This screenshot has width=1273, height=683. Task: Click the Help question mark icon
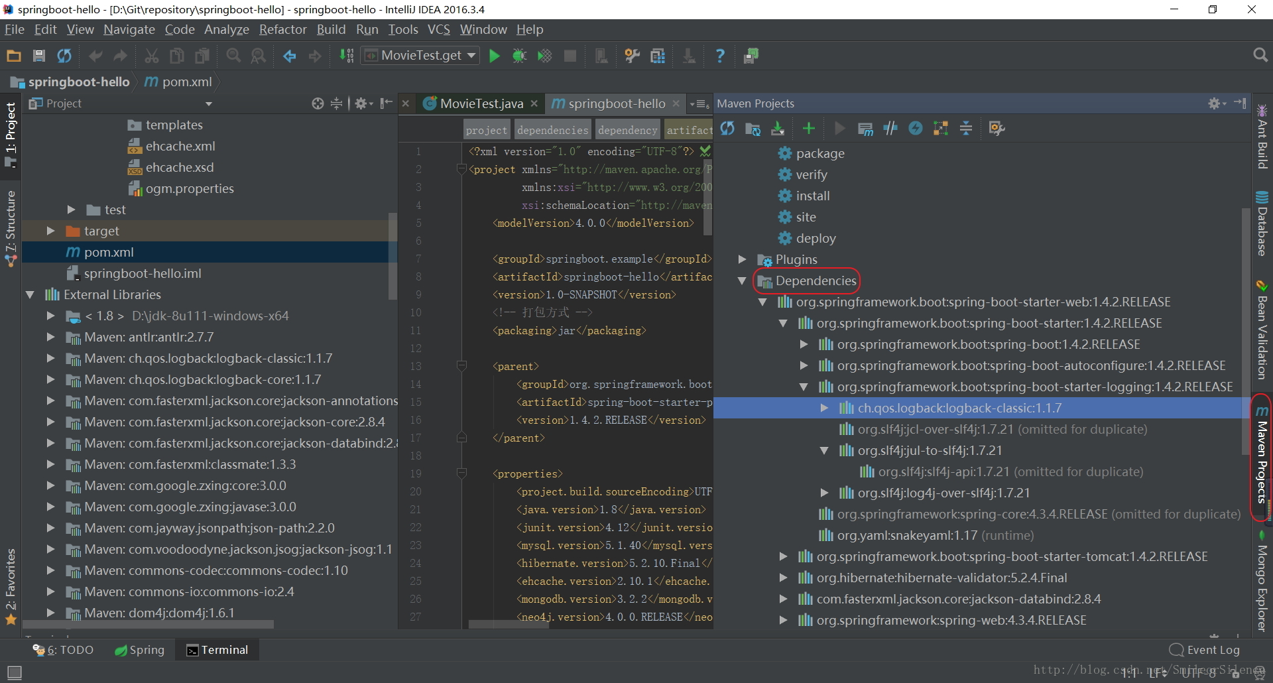pos(720,56)
